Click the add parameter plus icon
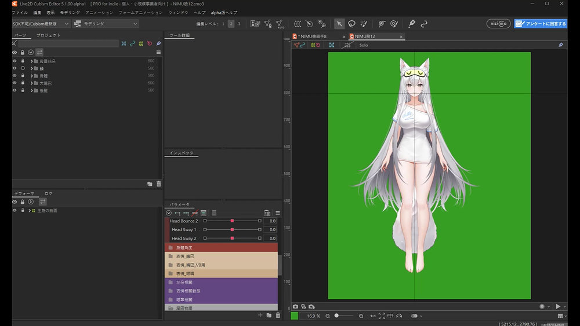Viewport: 580px width, 326px height. point(260,315)
